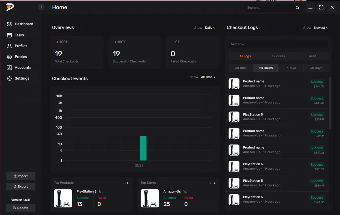Click the Tasks calendar icon
Viewport: 340px width, 215px height.
(9, 35)
